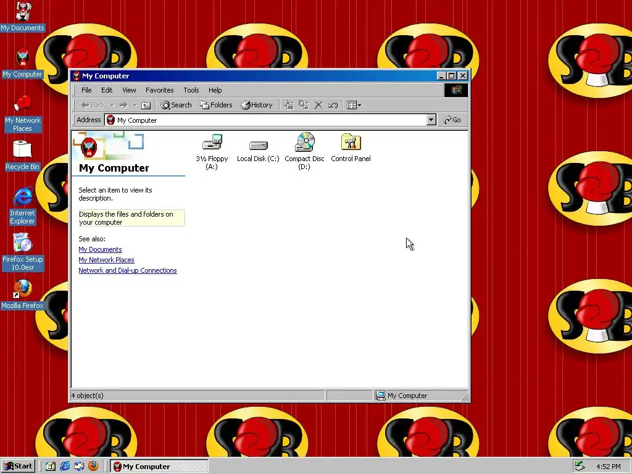Click the Outlook Express quick launch icon

coord(79,467)
